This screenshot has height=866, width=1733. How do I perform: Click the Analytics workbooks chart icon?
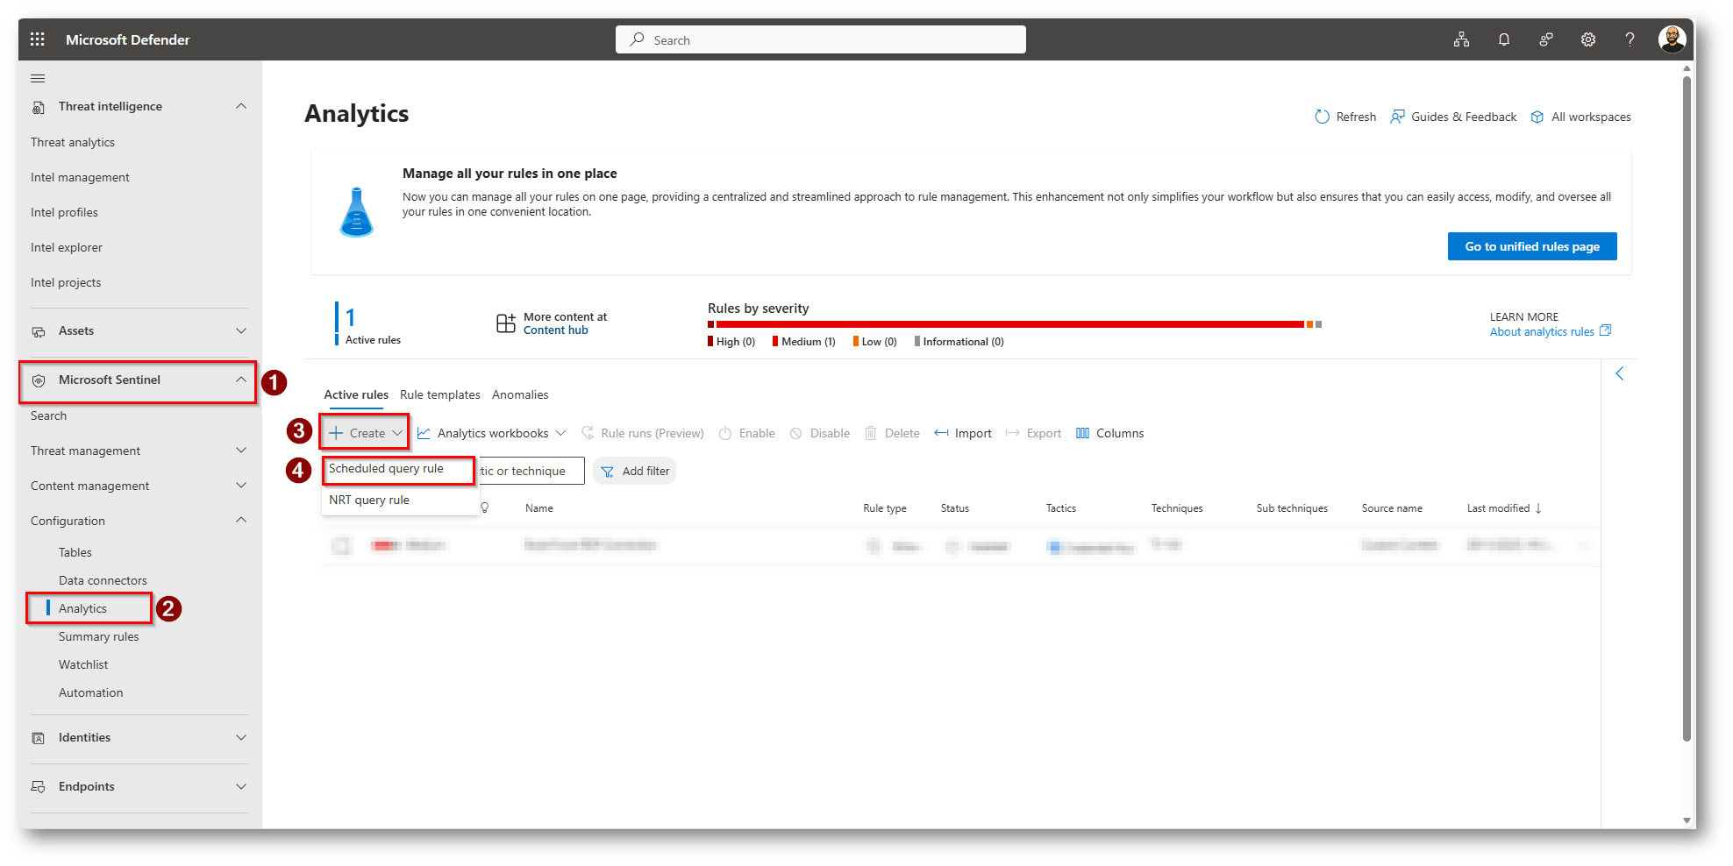pos(424,433)
